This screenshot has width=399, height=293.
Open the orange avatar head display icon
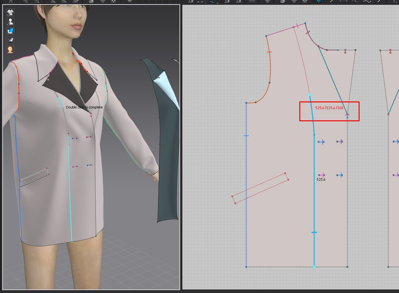point(10,49)
